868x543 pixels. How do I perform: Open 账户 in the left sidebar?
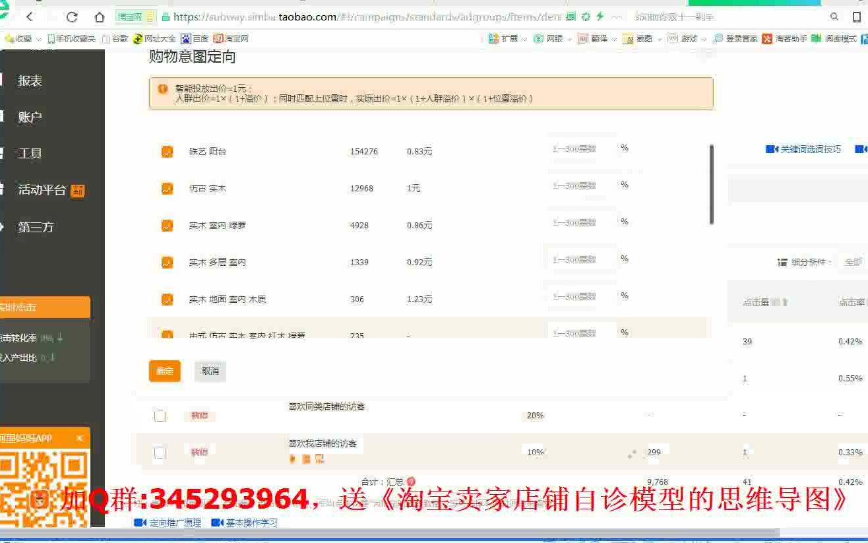(x=30, y=117)
